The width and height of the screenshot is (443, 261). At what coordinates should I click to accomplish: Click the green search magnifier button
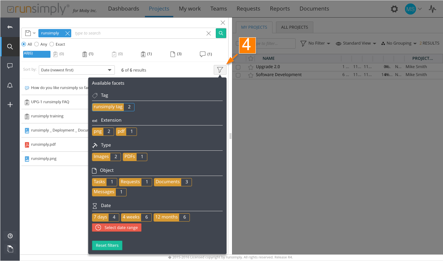(x=221, y=33)
